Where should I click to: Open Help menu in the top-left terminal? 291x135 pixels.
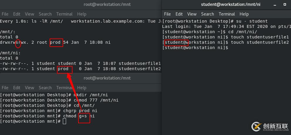pyautogui.click(x=82, y=14)
